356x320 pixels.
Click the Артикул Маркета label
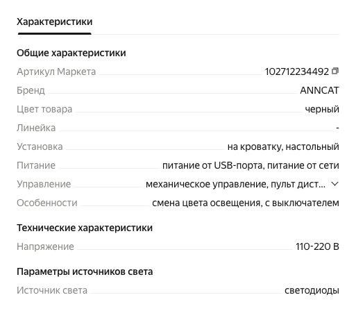pos(56,71)
